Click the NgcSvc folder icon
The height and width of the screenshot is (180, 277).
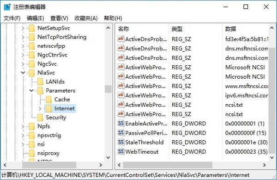tap(32, 64)
